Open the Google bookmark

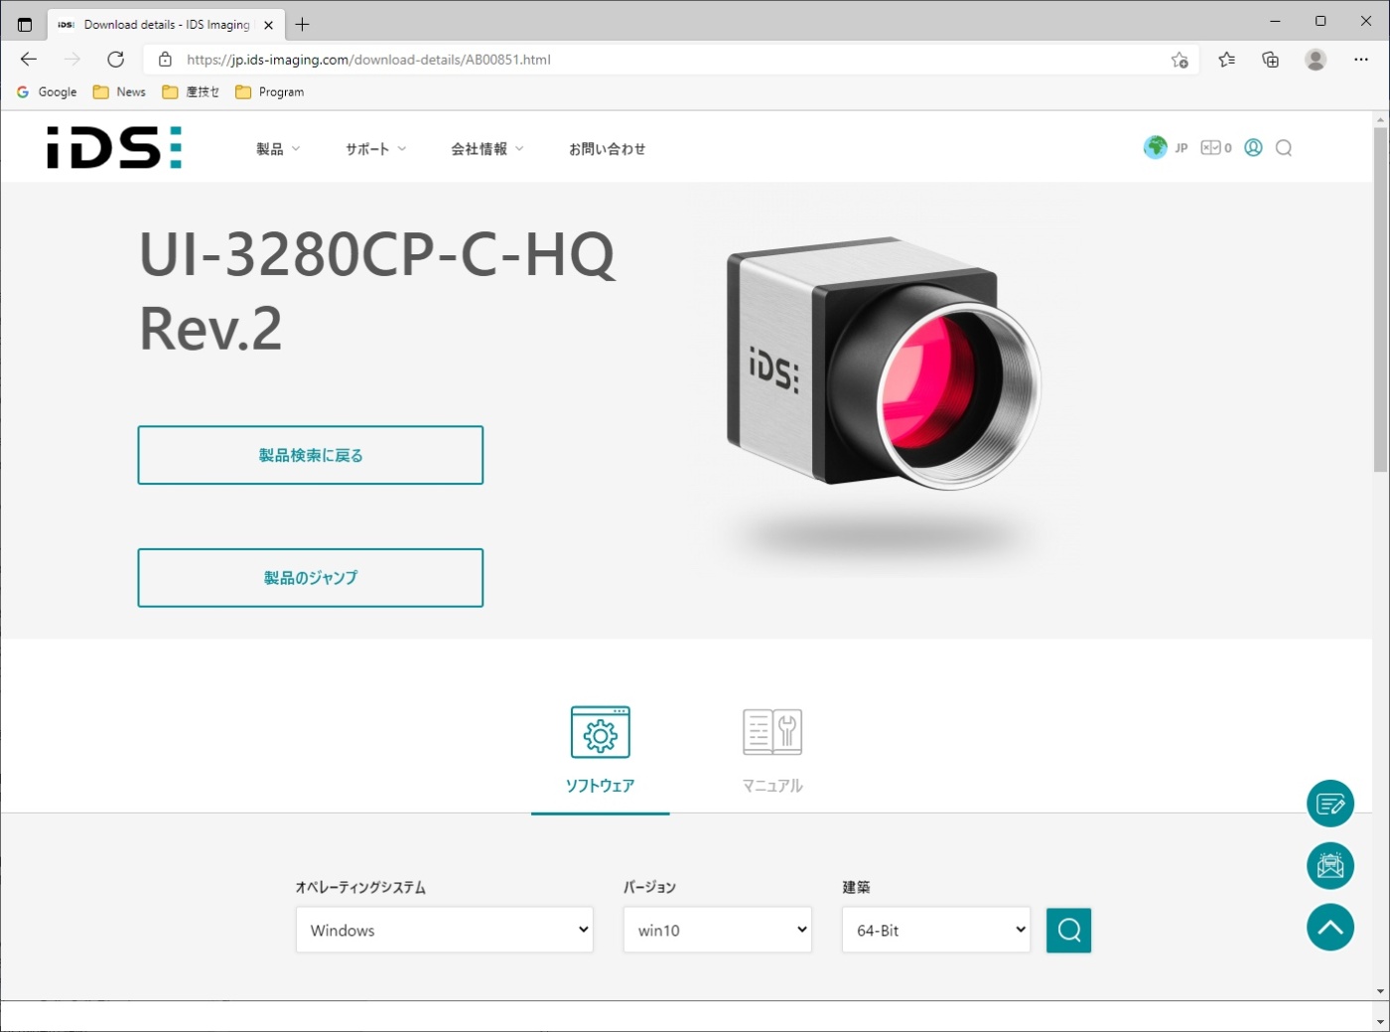pos(47,92)
